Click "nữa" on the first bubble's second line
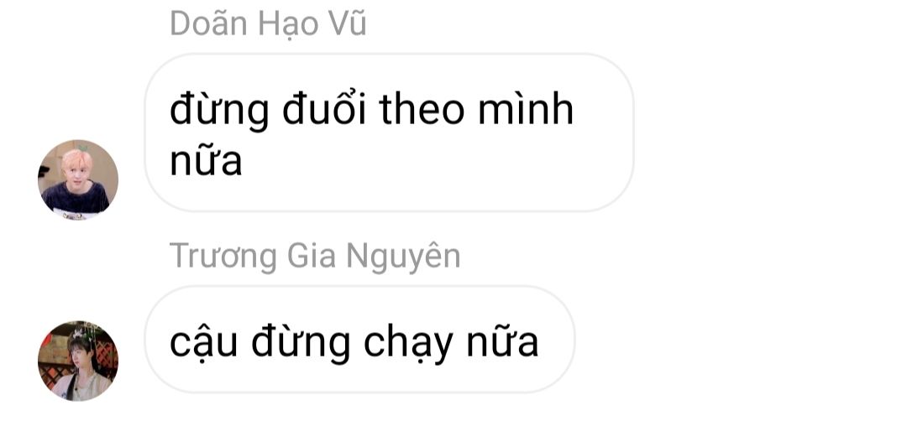 206,161
